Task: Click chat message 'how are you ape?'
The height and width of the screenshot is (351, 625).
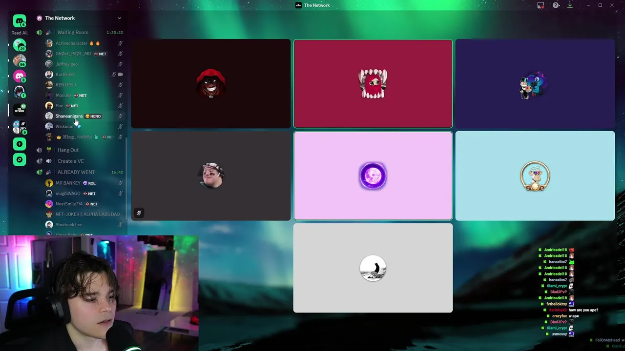Action: coord(583,310)
